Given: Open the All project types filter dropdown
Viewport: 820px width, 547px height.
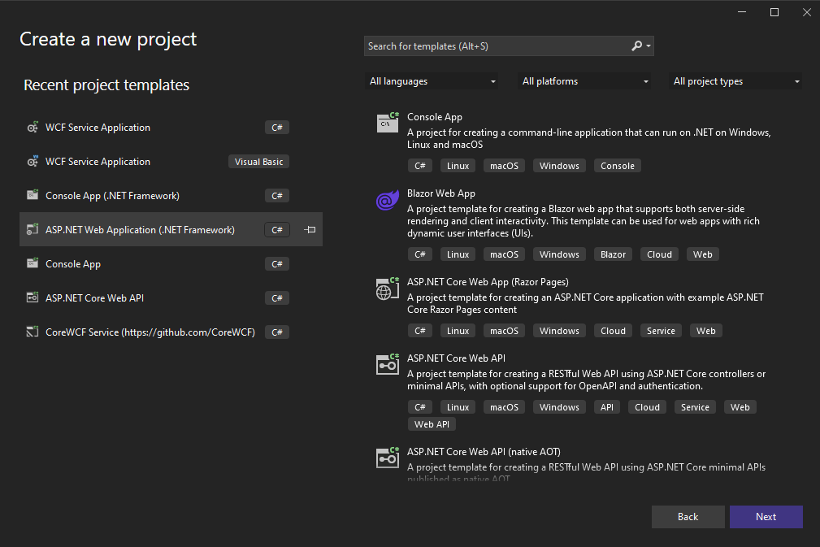Looking at the screenshot, I should [735, 81].
